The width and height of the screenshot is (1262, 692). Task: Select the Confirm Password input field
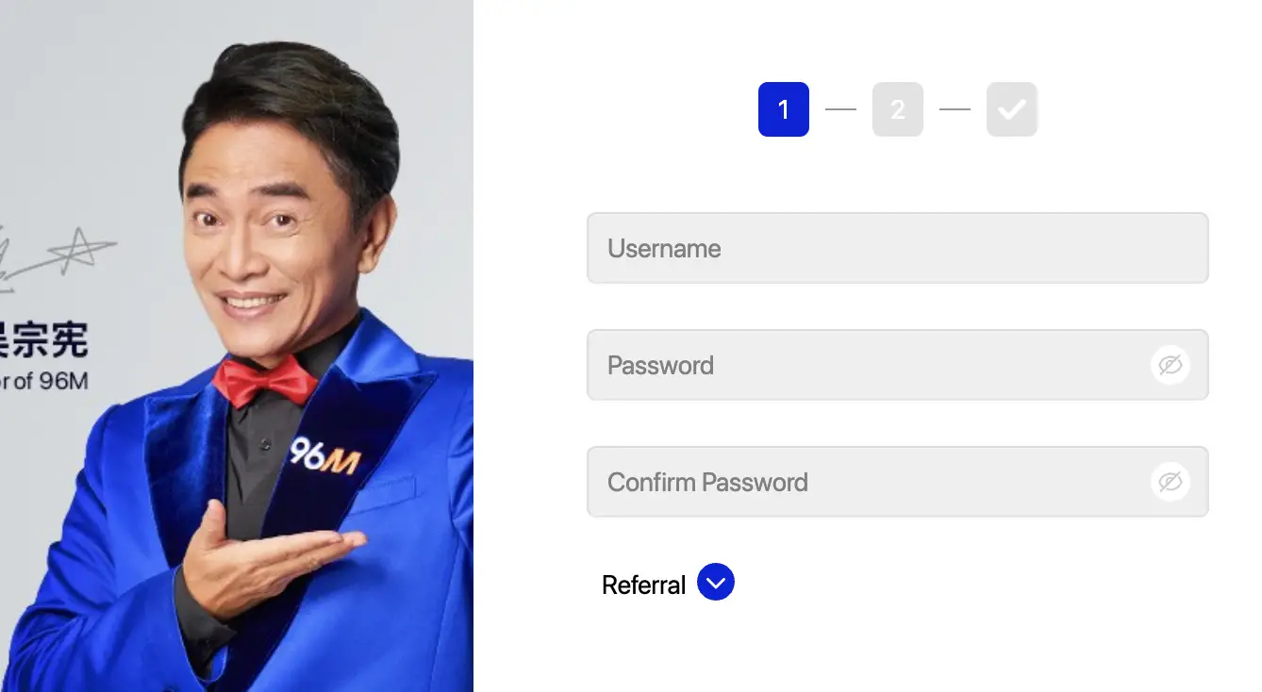pyautogui.click(x=858, y=482)
